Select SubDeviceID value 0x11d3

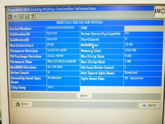pos(52,39)
